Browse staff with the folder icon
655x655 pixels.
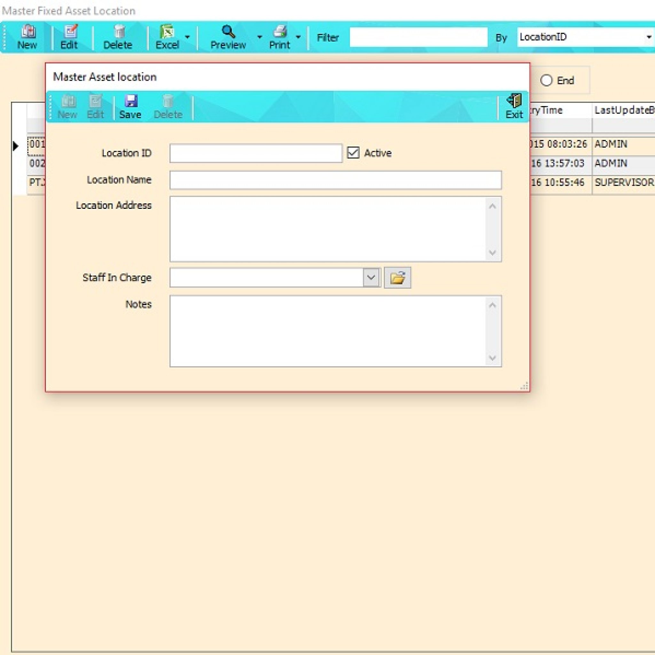(x=397, y=278)
